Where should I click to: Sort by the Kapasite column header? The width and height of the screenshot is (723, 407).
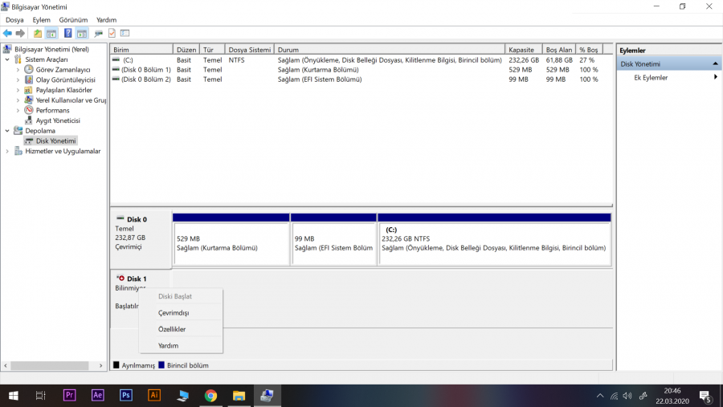[x=524, y=49]
